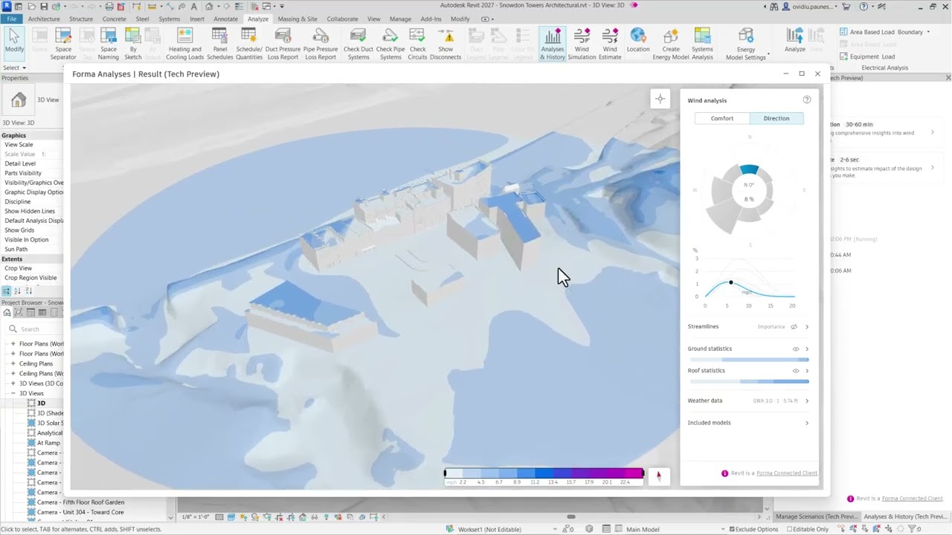Open Analyses & History panel
Viewport: 952px width, 535px height.
552,43
